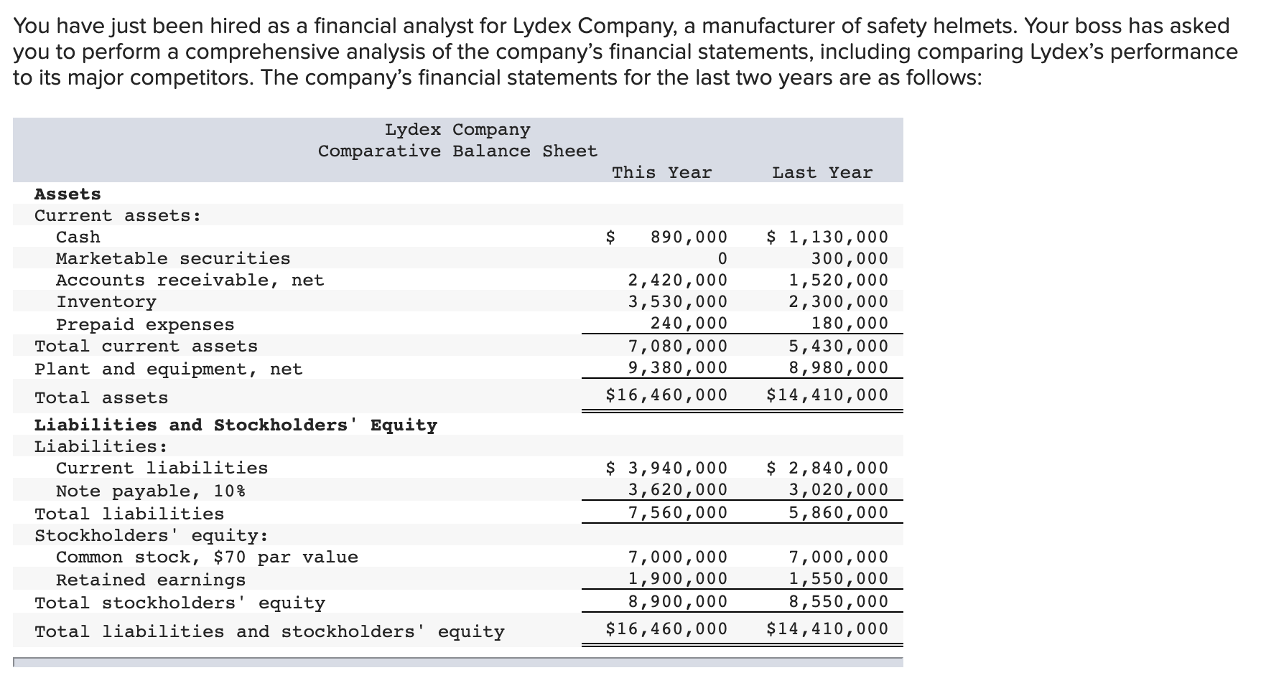Click 'Total stockholders' equity' row label

click(180, 603)
